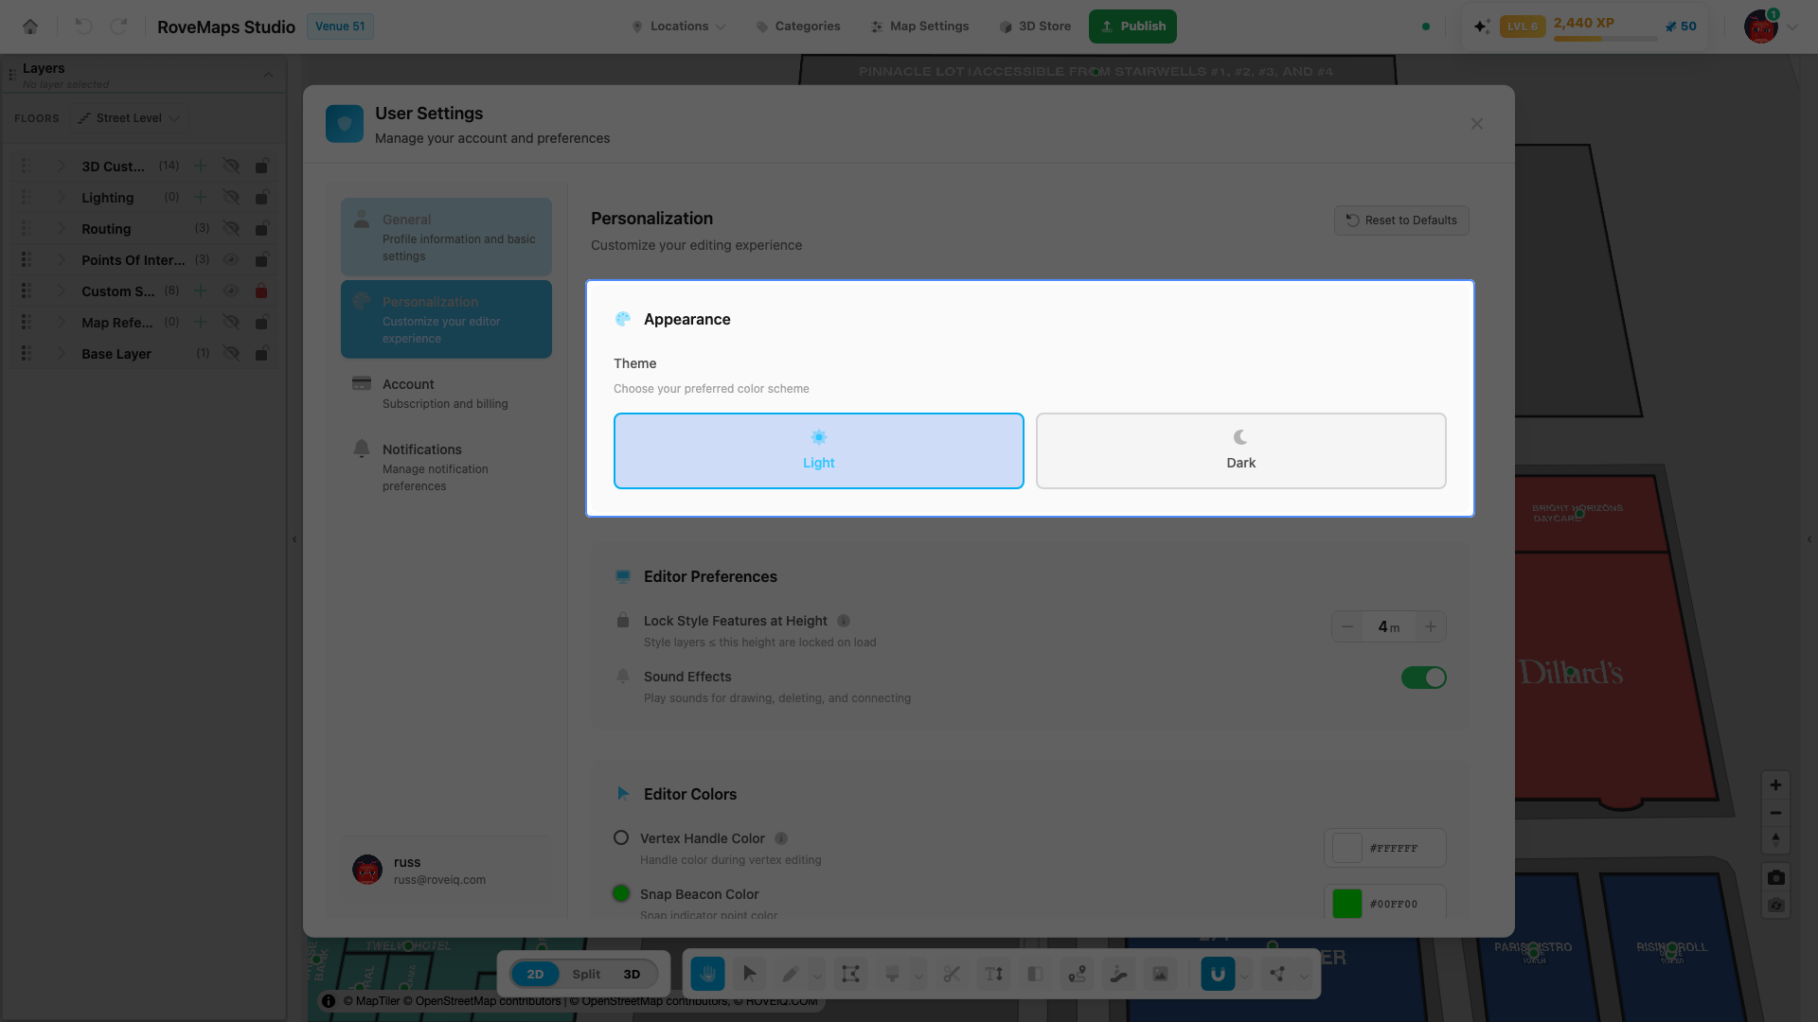The image size is (1818, 1022).
Task: Click Reset to Defaults button
Action: pos(1401,220)
